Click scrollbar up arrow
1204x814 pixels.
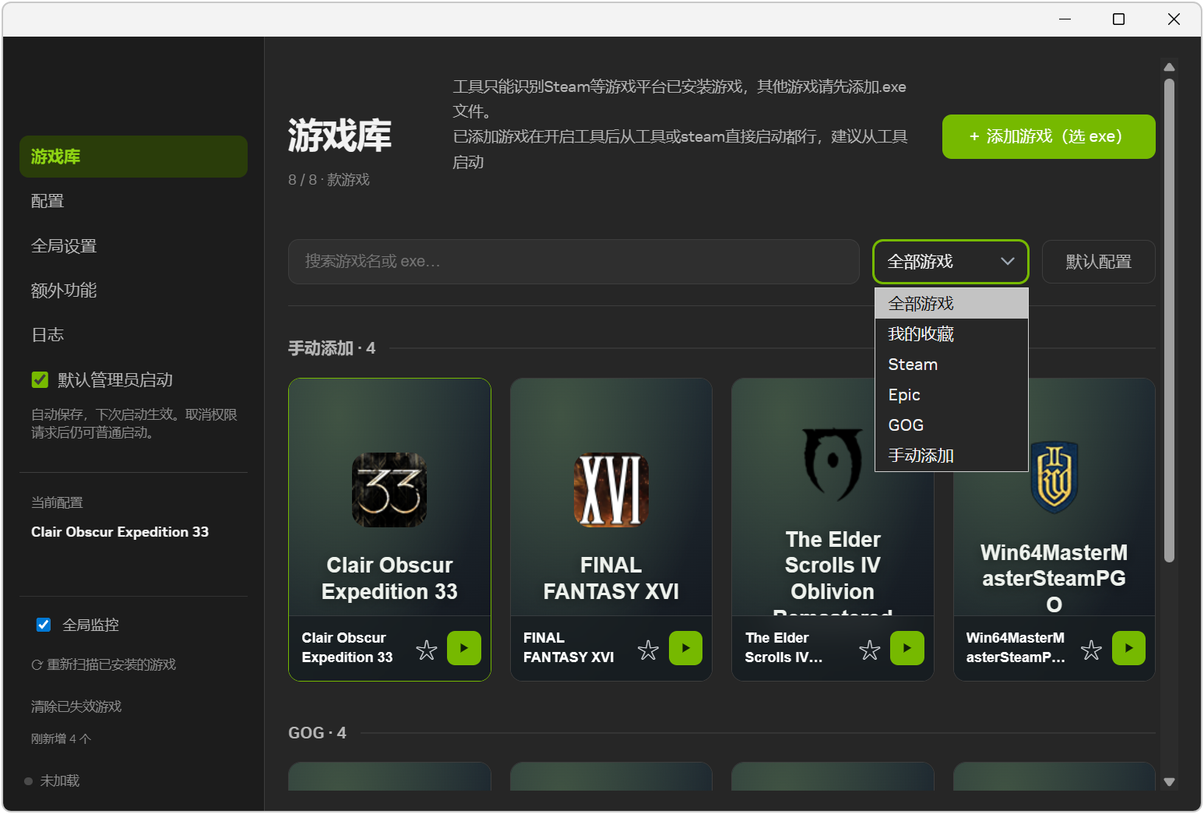[x=1169, y=67]
